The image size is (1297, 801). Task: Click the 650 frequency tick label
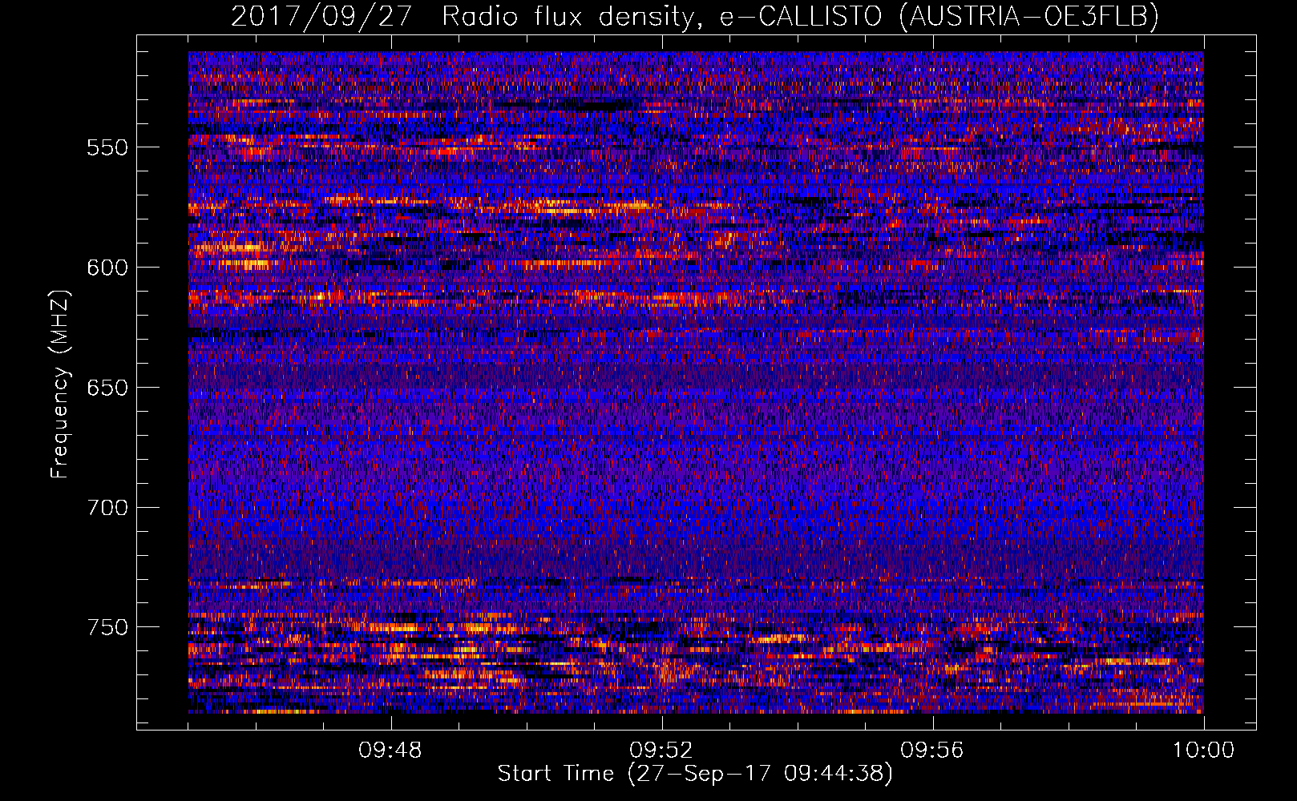(x=107, y=388)
